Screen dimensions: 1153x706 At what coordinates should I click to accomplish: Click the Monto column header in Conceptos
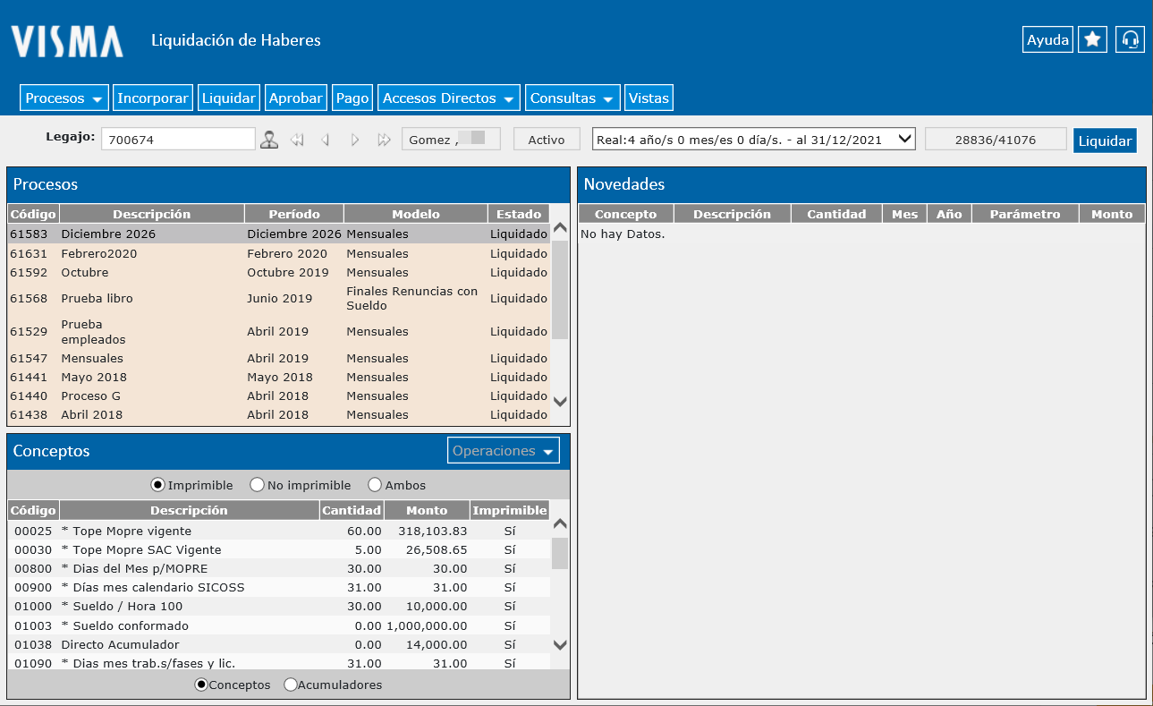(x=427, y=510)
